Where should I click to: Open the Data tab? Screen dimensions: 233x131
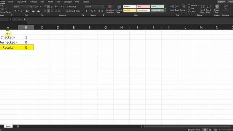[x=42, y=2]
